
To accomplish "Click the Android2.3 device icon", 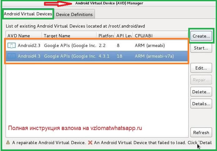I will coord(12,45).
